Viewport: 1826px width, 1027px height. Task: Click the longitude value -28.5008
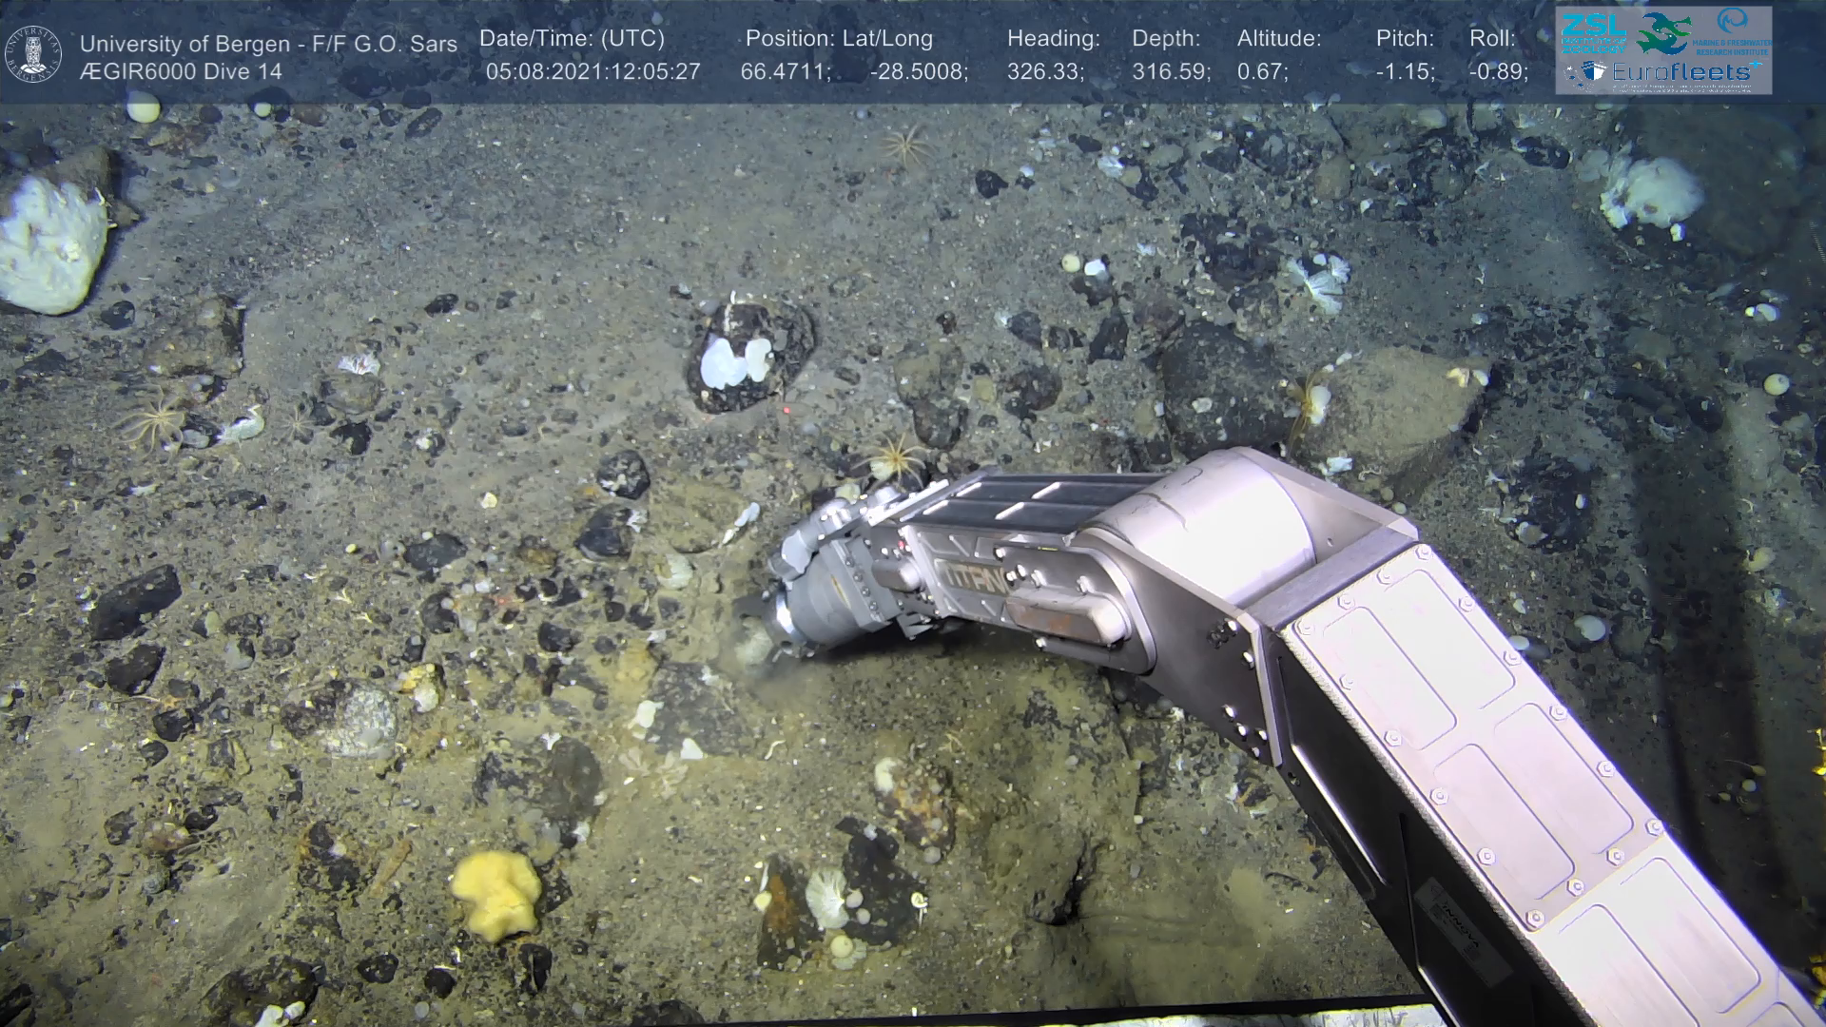click(917, 72)
